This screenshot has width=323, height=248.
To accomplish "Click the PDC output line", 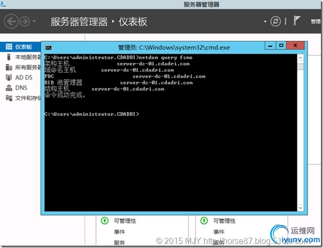I will pos(125,76).
